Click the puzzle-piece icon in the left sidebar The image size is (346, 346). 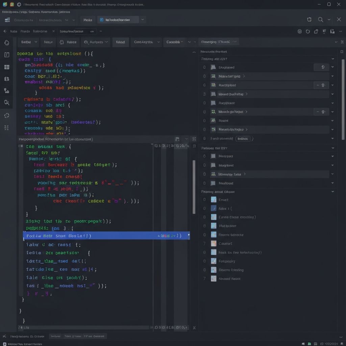click(6, 79)
